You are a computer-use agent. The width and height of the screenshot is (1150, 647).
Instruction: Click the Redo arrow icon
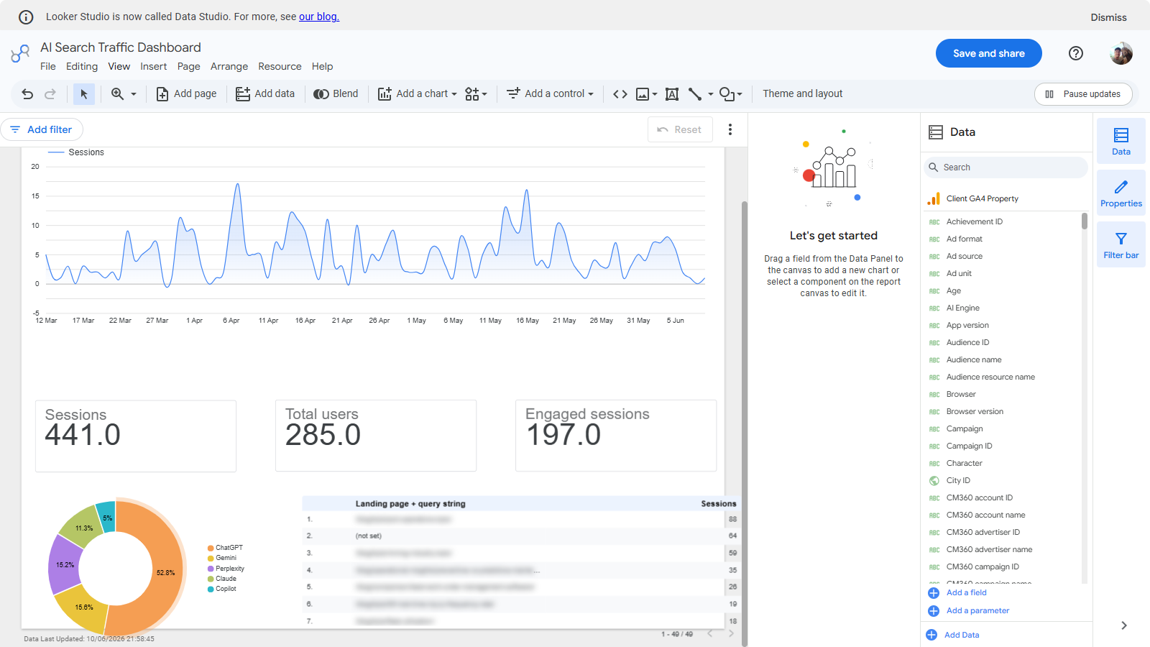[x=50, y=93]
